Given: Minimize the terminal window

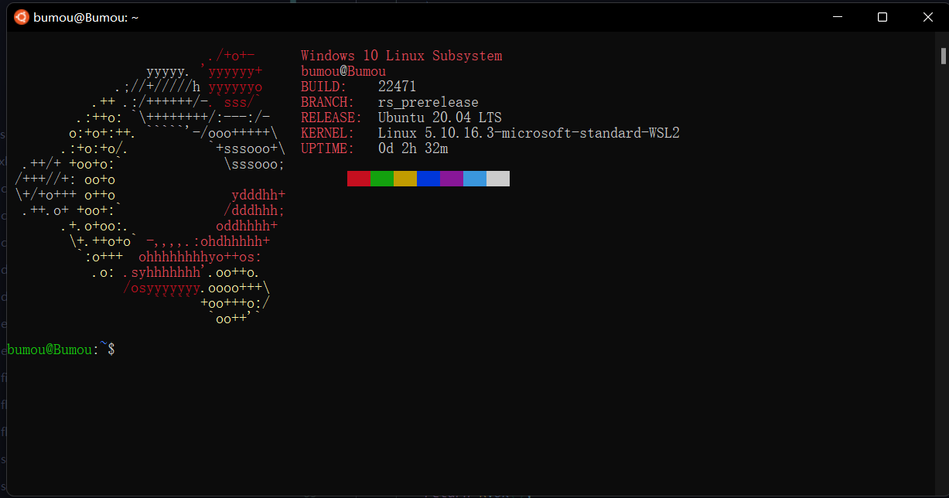Looking at the screenshot, I should [x=837, y=16].
